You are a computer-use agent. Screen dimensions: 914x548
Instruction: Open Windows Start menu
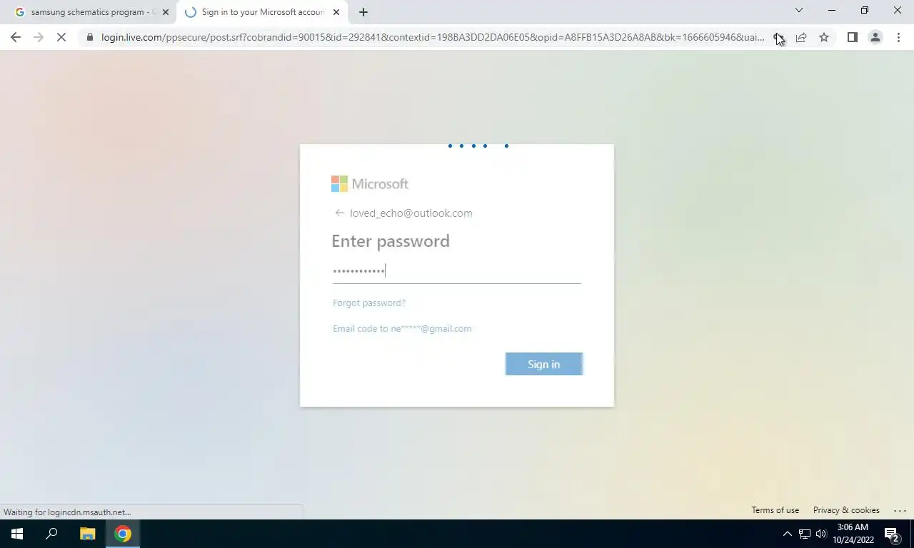17,534
